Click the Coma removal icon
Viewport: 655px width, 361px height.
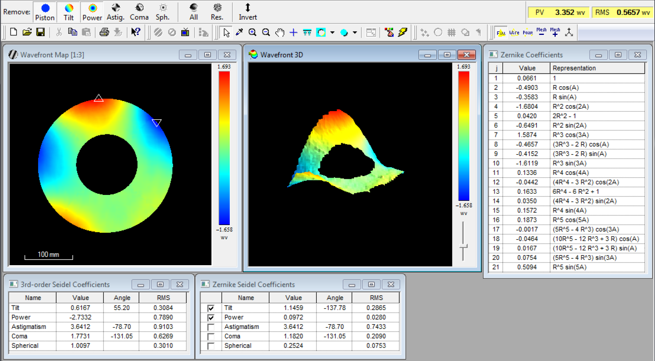(x=139, y=12)
